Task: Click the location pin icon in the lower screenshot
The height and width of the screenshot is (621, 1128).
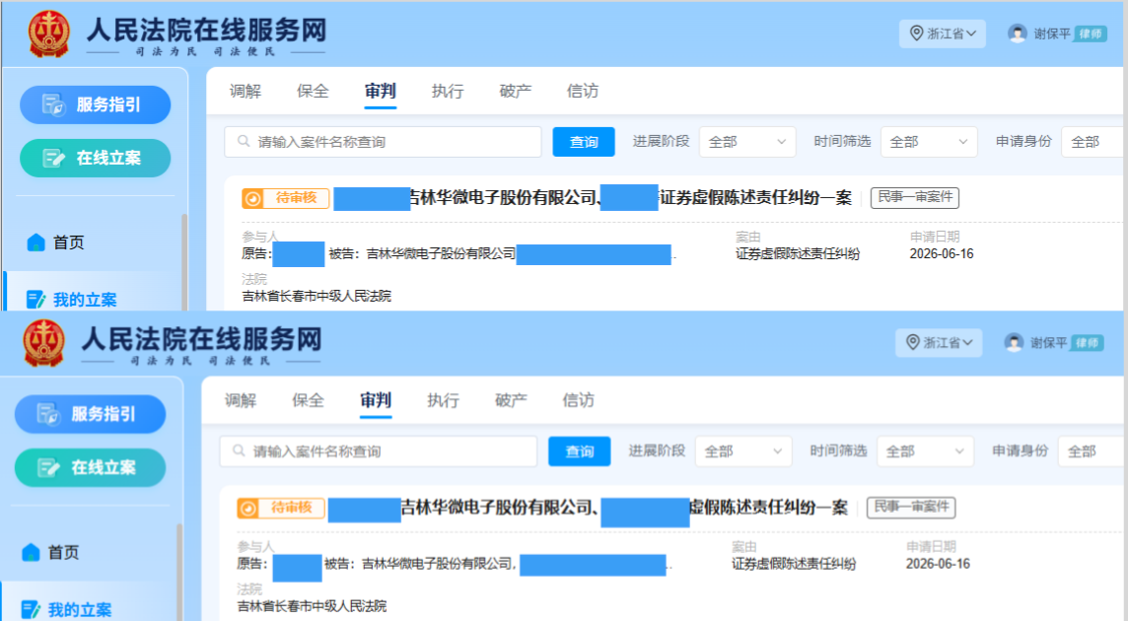Action: (x=913, y=342)
